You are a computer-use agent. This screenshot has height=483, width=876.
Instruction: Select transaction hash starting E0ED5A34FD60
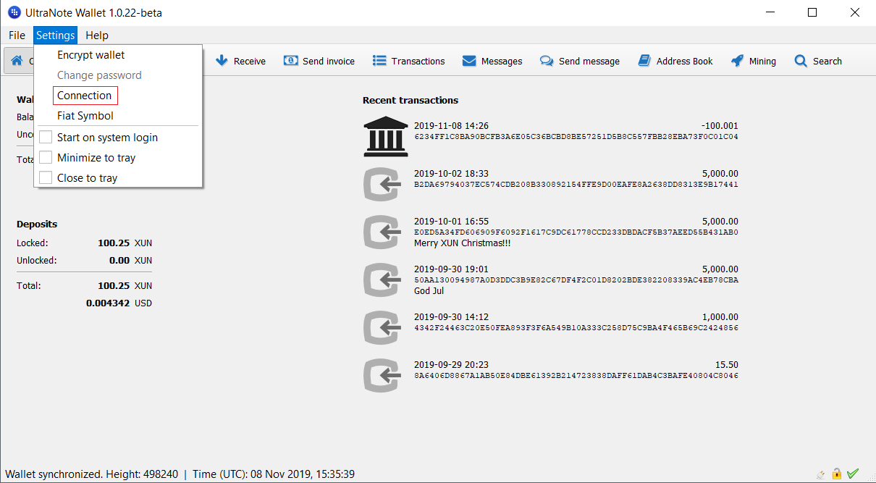(576, 232)
